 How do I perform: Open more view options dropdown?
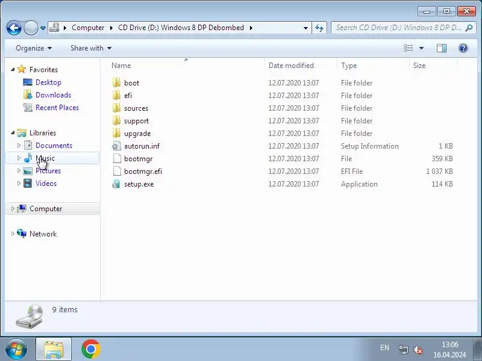coord(421,48)
